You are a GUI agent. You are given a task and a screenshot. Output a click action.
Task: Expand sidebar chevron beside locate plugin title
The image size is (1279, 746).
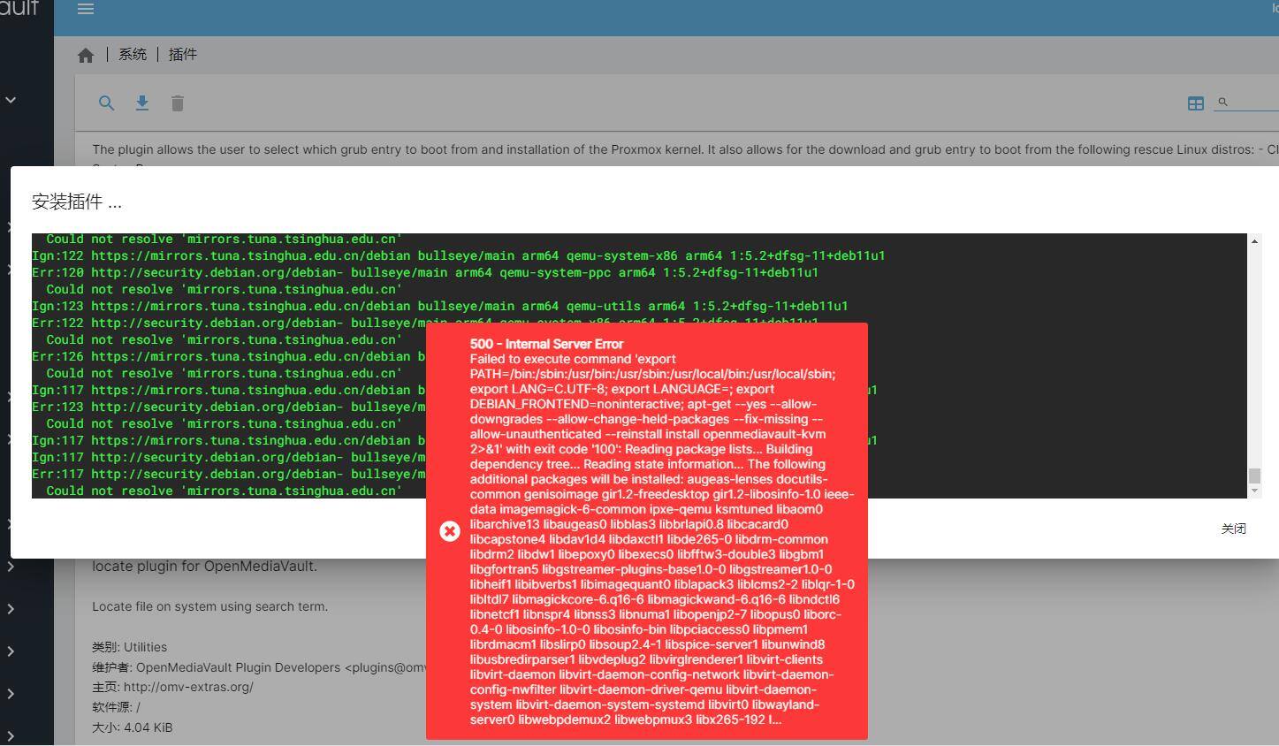[11, 567]
